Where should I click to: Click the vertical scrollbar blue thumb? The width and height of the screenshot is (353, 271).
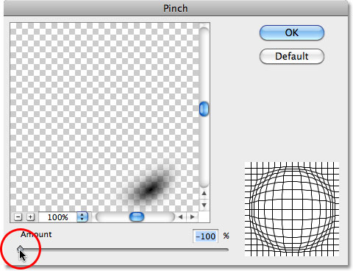click(x=204, y=109)
